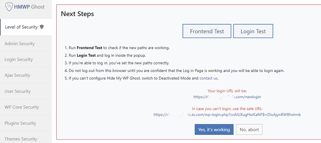Click the HMWP Ghost logo icon
This screenshot has width=321, height=143.
9,7
